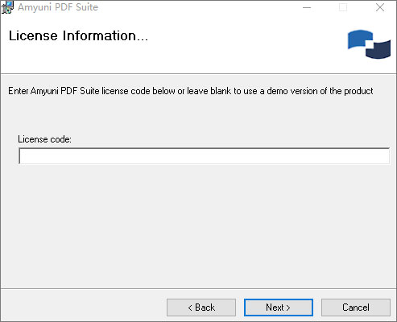Click the right chevron on Next button

point(288,308)
